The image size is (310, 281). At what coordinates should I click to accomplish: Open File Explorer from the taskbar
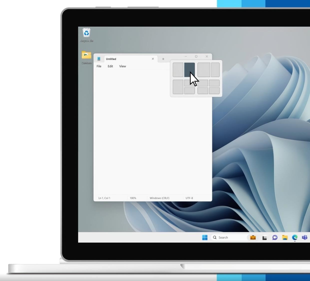285,237
